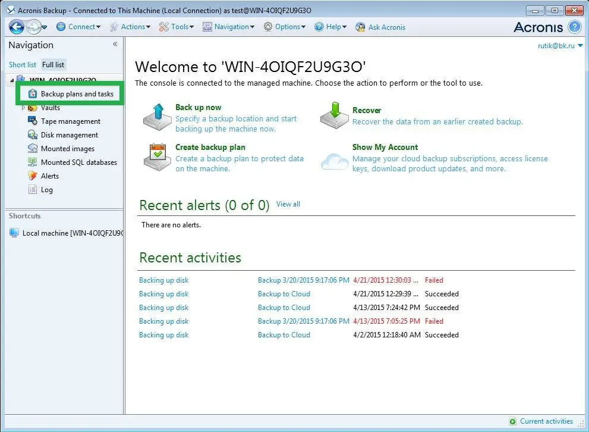Click the Ask Acronis link
589x432 pixels.
[386, 27]
